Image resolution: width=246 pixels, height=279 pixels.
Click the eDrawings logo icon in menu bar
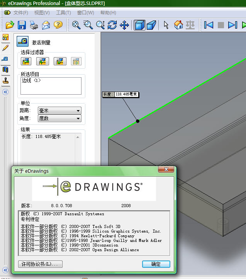point(7,12)
